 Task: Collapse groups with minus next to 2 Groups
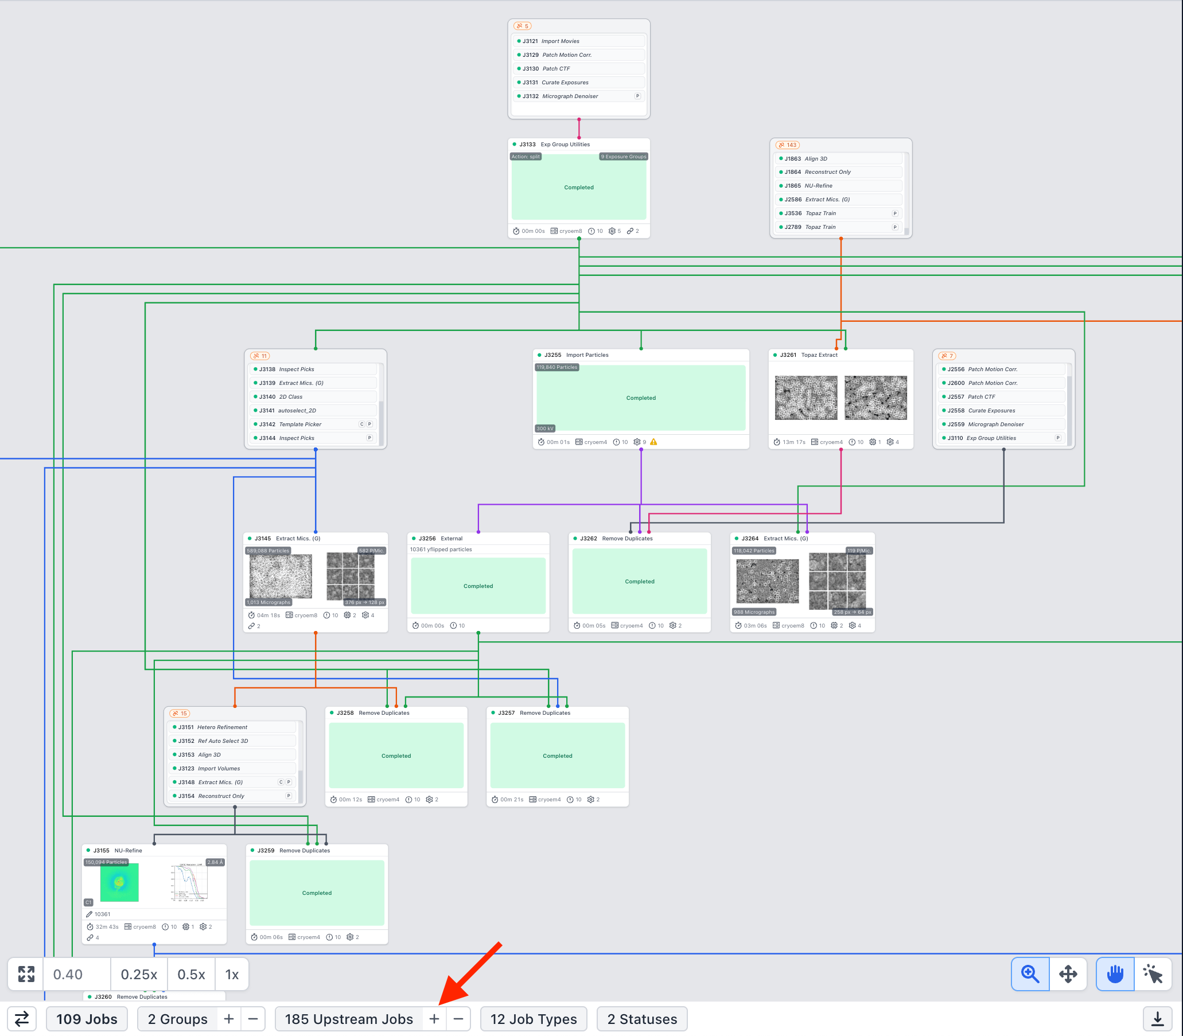(253, 1019)
